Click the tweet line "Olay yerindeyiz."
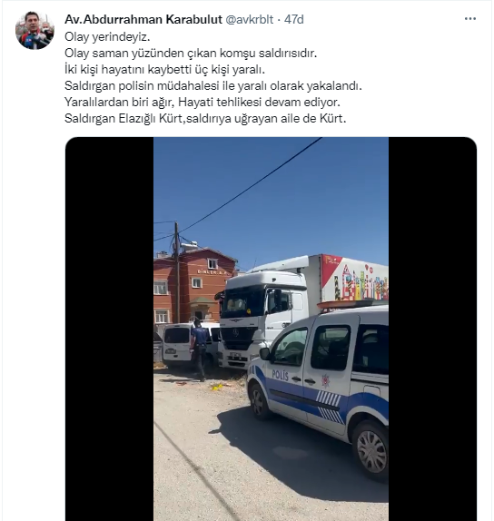Image resolution: width=494 pixels, height=521 pixels. (x=107, y=36)
